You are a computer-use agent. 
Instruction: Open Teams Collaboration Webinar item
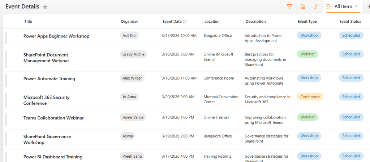pyautogui.click(x=53, y=118)
